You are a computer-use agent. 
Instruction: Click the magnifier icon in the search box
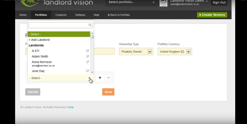(90, 25)
